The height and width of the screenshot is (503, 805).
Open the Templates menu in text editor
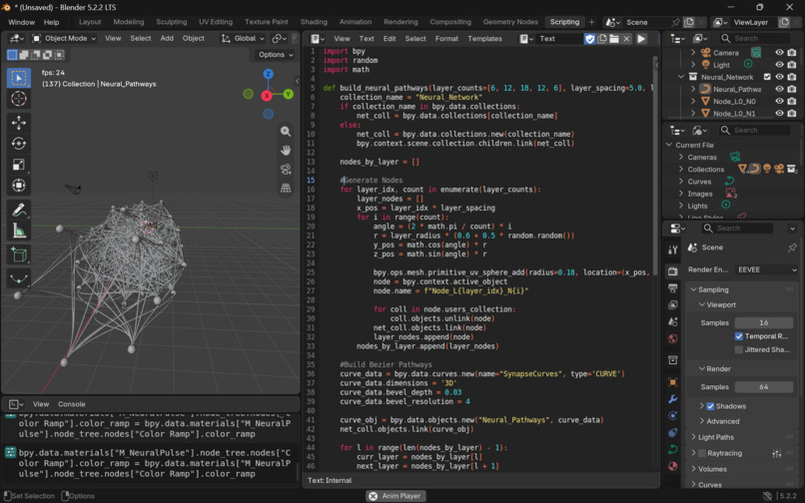tap(484, 39)
